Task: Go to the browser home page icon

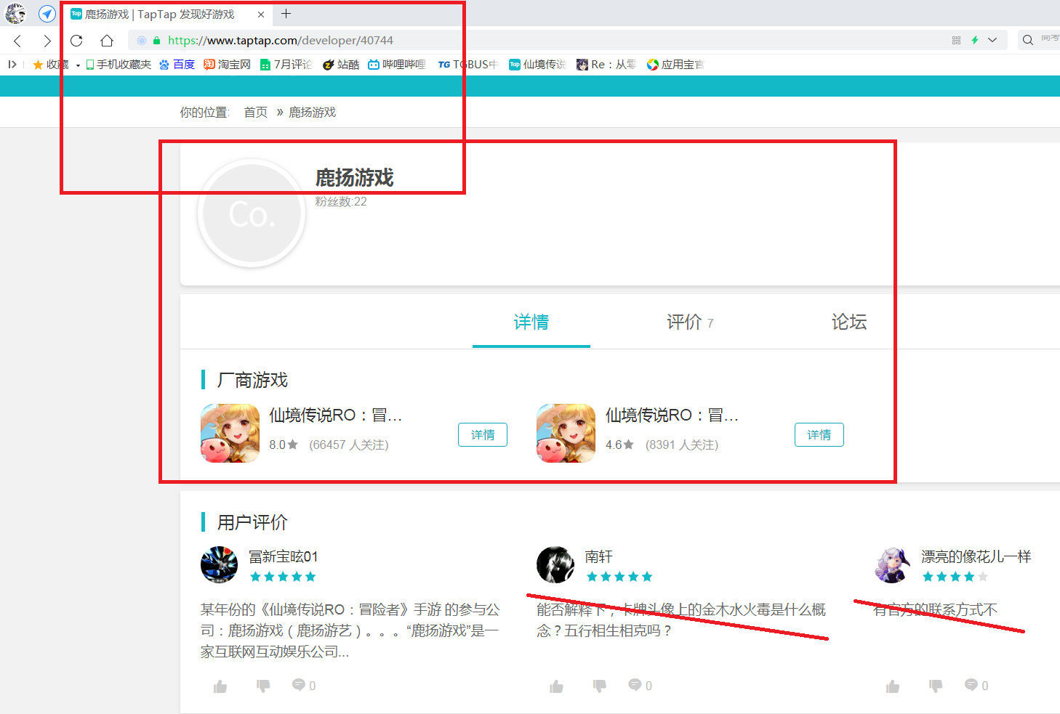Action: pos(107,41)
